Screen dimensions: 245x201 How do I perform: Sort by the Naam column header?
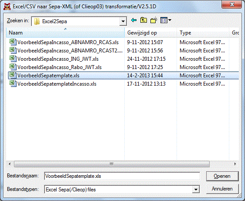65,33
